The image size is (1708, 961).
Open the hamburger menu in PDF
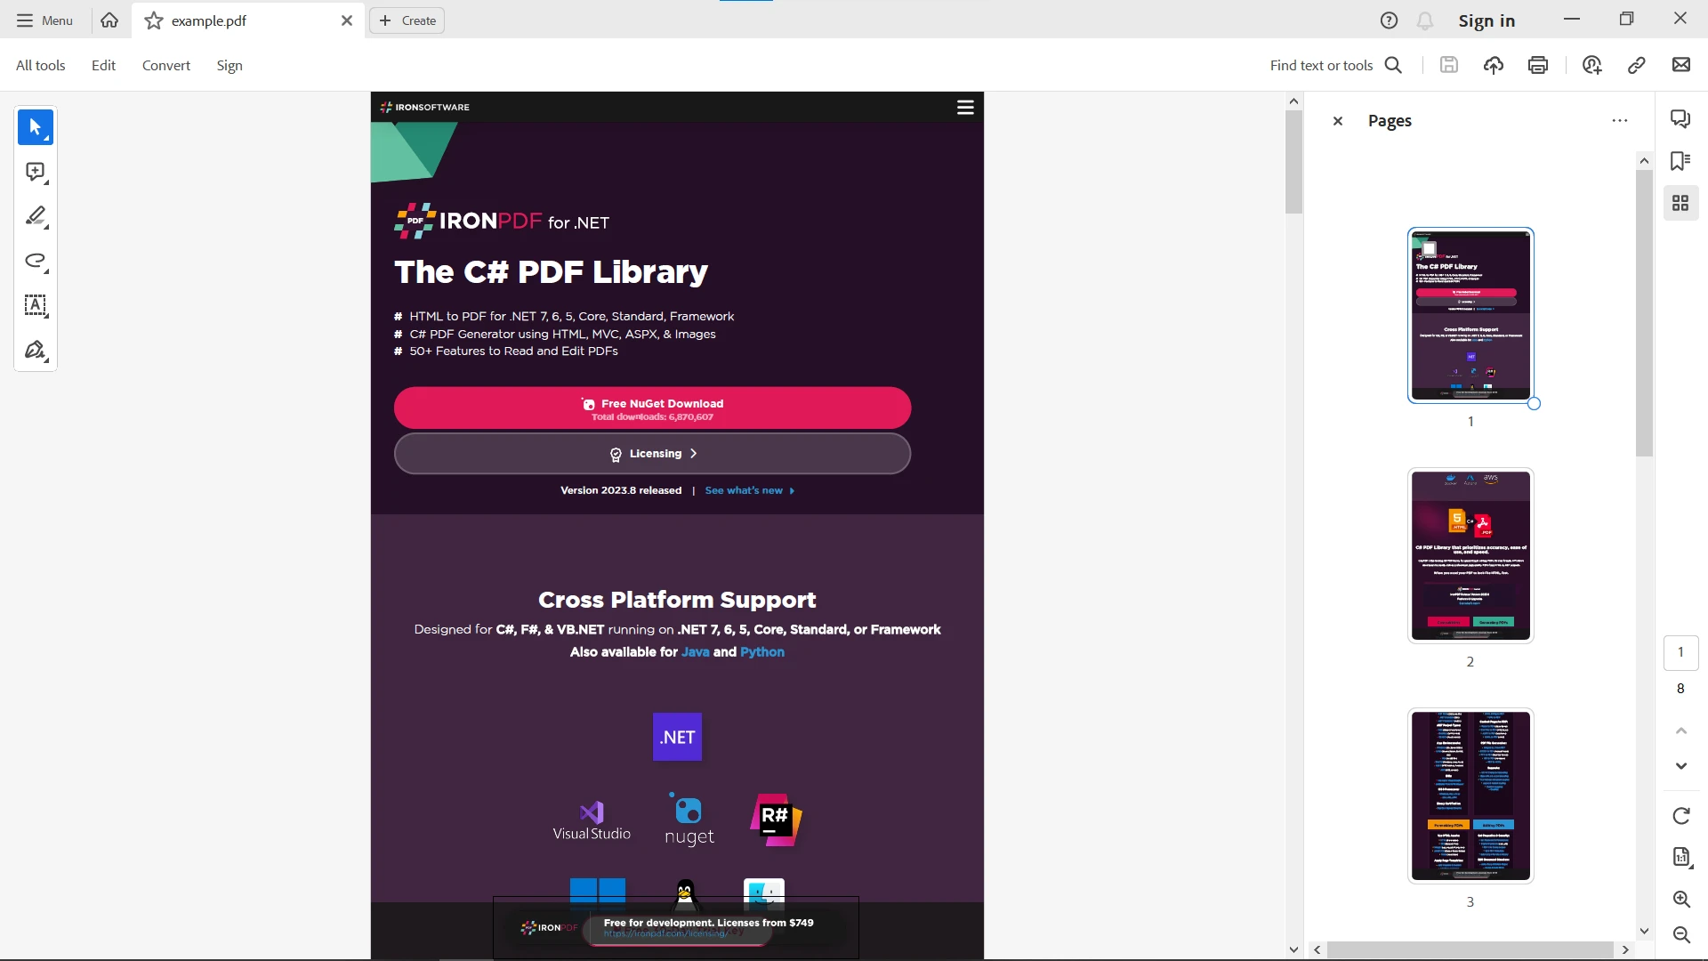pyautogui.click(x=965, y=106)
